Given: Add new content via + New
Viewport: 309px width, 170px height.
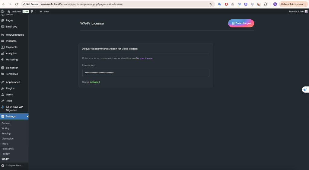Looking at the screenshot, I should (x=44, y=11).
